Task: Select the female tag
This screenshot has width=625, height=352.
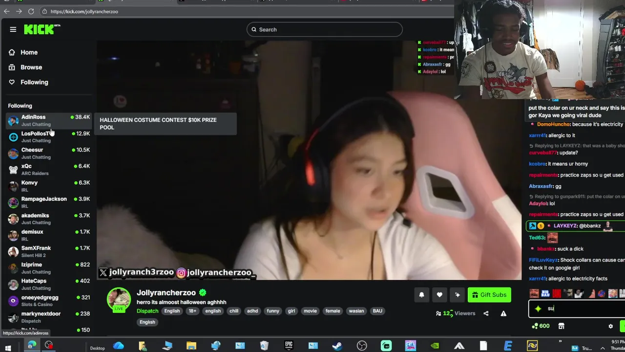Action: click(x=333, y=311)
